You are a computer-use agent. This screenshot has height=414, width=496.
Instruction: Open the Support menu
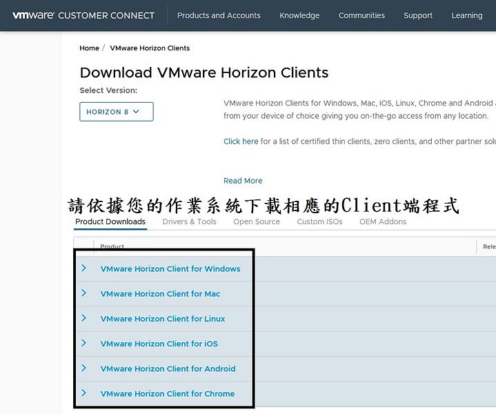click(x=418, y=15)
